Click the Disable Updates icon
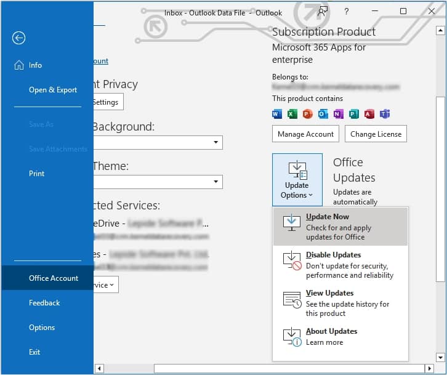This screenshot has height=375, width=447. coord(292,260)
